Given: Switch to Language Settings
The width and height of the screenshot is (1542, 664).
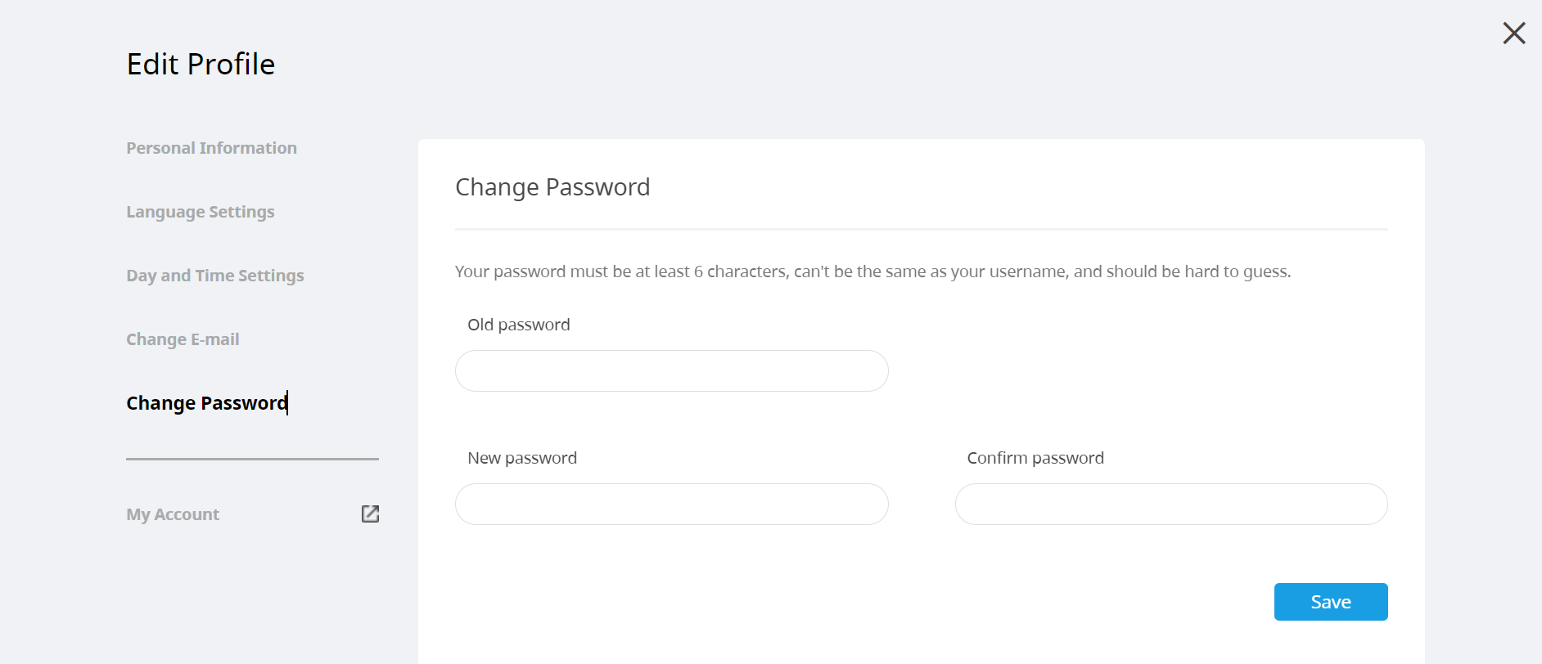Looking at the screenshot, I should (x=200, y=212).
